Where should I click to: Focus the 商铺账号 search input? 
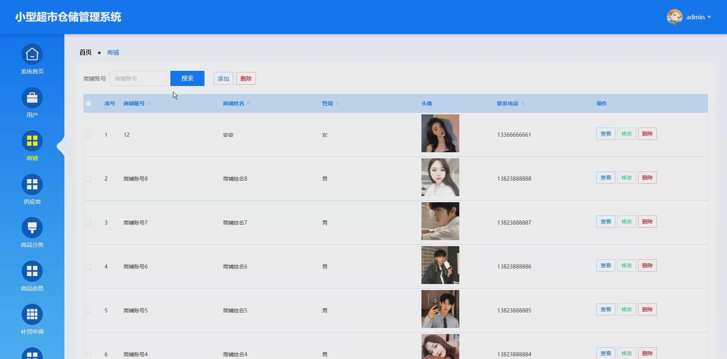click(138, 78)
